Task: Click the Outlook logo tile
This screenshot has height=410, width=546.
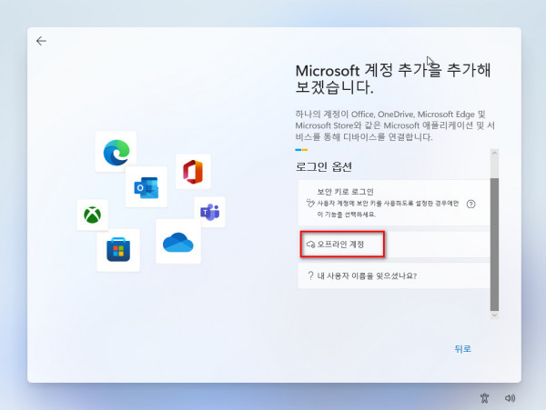Action: (147, 187)
